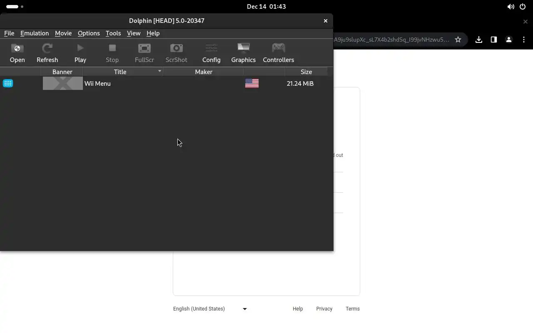Open the Tools menu

[x=113, y=33]
